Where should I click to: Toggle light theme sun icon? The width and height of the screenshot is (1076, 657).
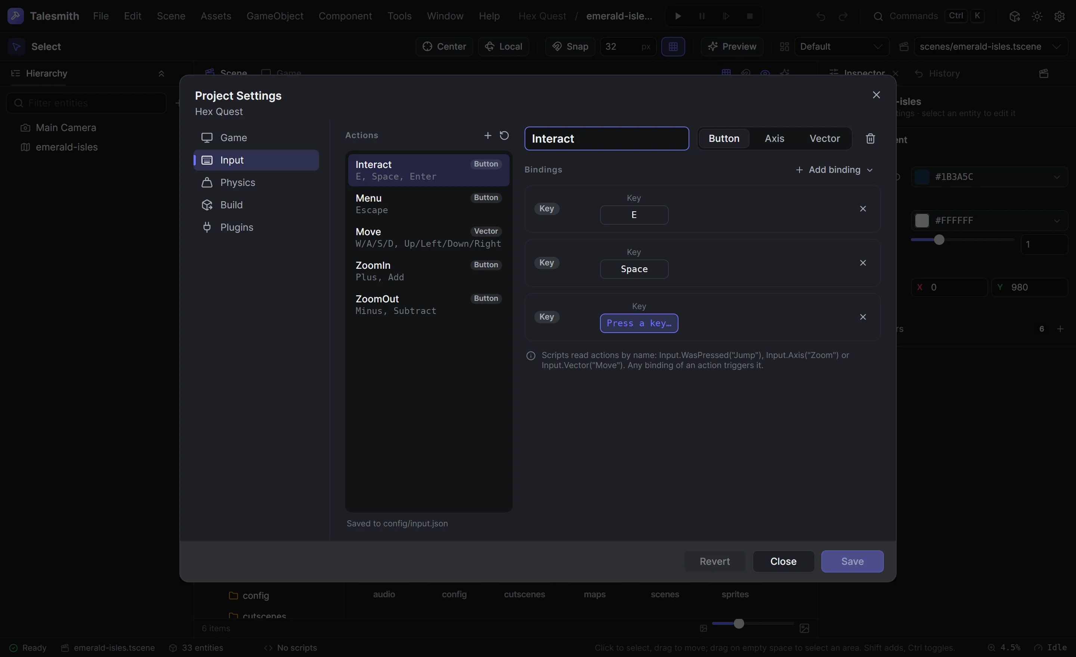coord(1037,16)
